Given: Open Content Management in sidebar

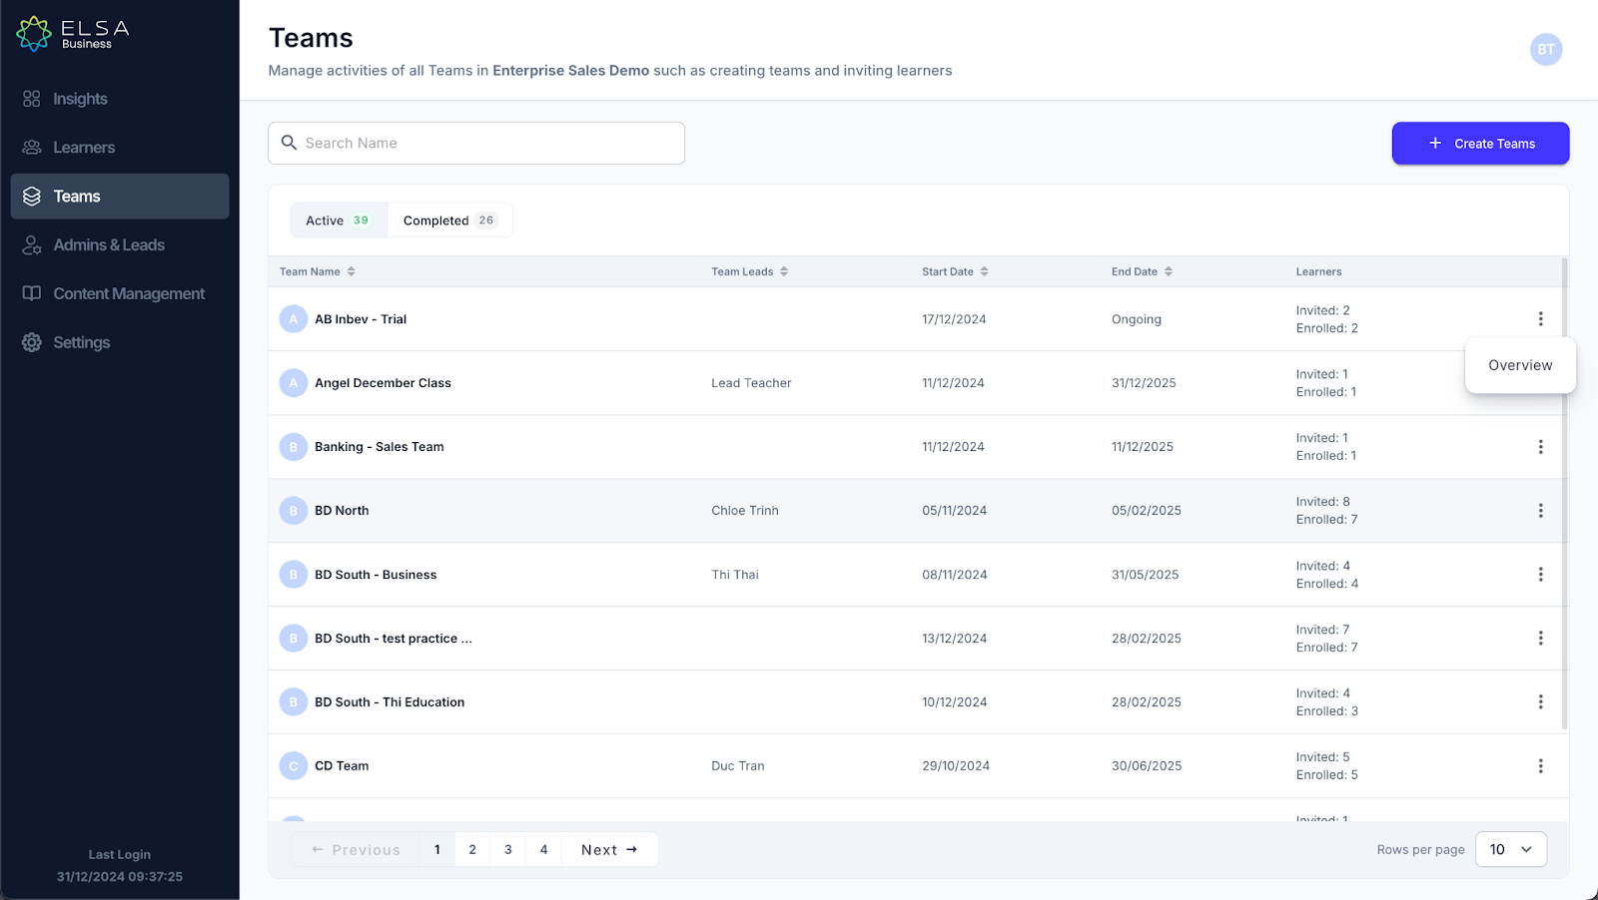Looking at the screenshot, I should [120, 294].
